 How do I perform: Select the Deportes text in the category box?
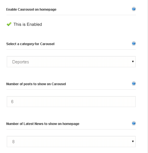21,62
